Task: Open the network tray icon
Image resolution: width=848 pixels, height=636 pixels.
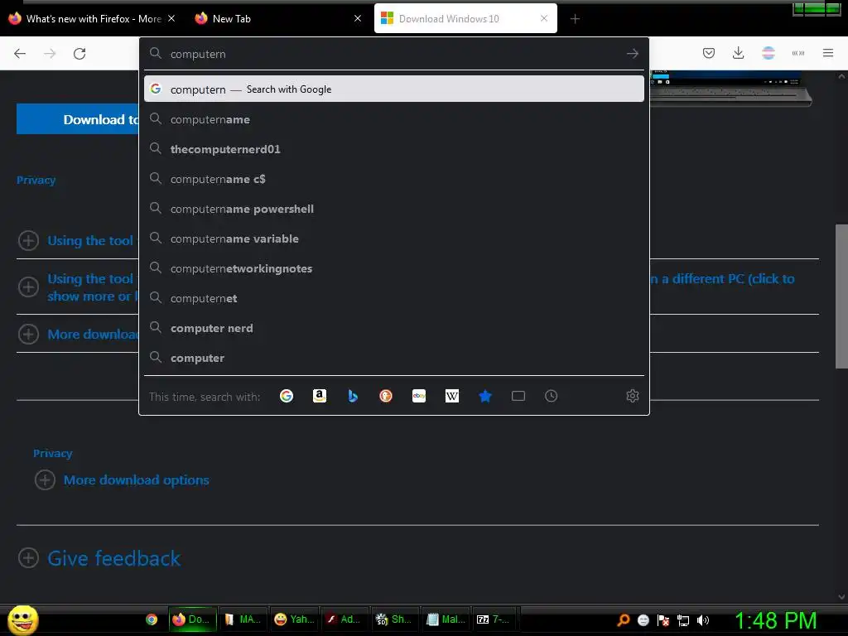Action: pyautogui.click(x=683, y=620)
